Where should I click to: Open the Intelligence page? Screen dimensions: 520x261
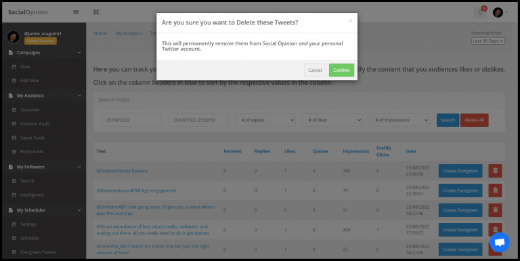[x=32, y=195]
